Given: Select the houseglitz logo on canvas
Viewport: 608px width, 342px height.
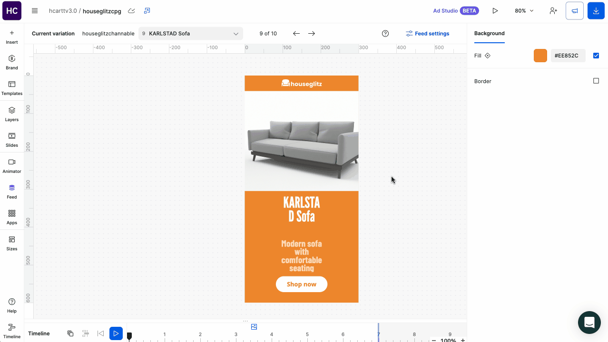Looking at the screenshot, I should [x=302, y=84].
